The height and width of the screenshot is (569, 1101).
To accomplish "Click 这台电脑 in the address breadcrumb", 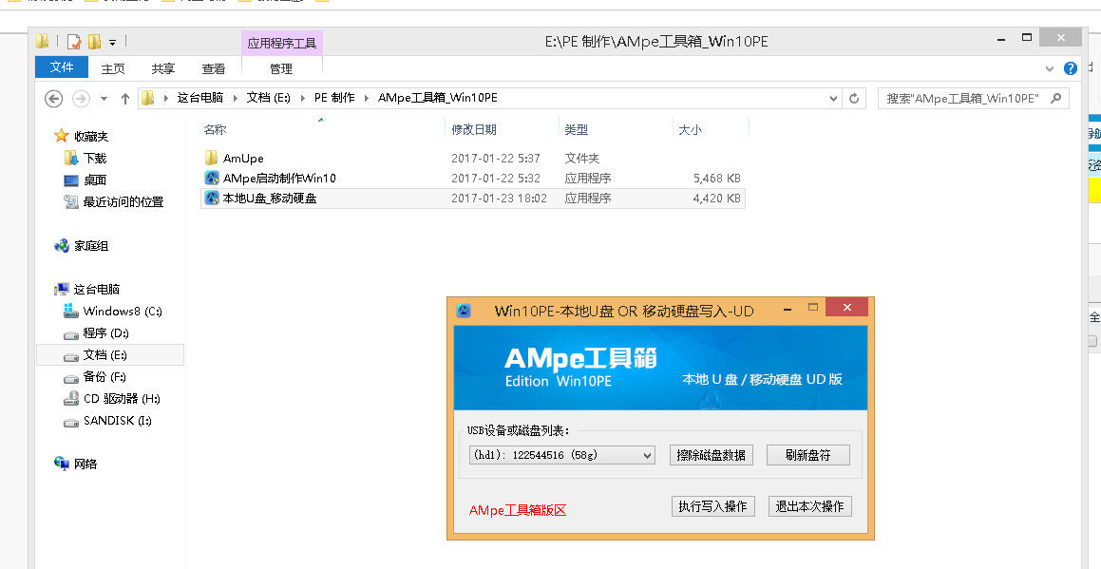I will (x=200, y=98).
